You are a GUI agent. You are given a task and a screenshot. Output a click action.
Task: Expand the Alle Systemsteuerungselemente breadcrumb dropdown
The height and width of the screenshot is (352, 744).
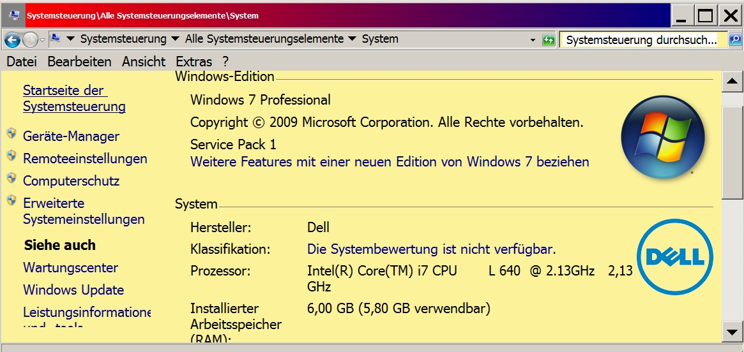(352, 39)
